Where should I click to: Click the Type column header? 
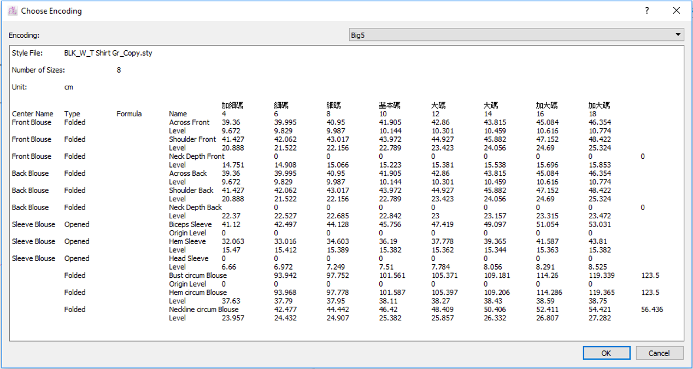coord(72,114)
